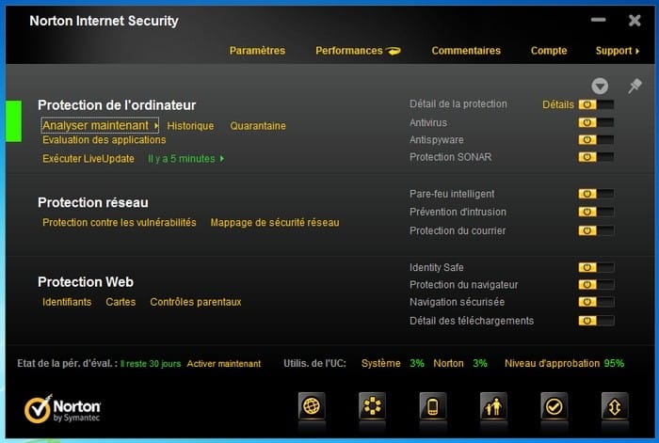Viewport: 659px width, 443px height.
Task: Click the pin icon at top right
Action: pyautogui.click(x=635, y=87)
